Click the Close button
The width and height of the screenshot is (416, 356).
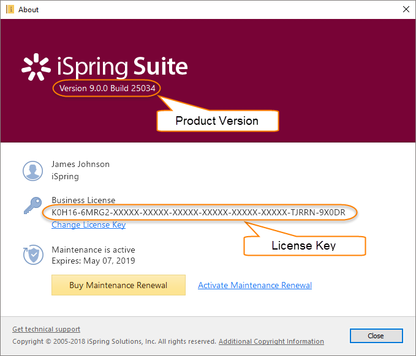(x=376, y=336)
